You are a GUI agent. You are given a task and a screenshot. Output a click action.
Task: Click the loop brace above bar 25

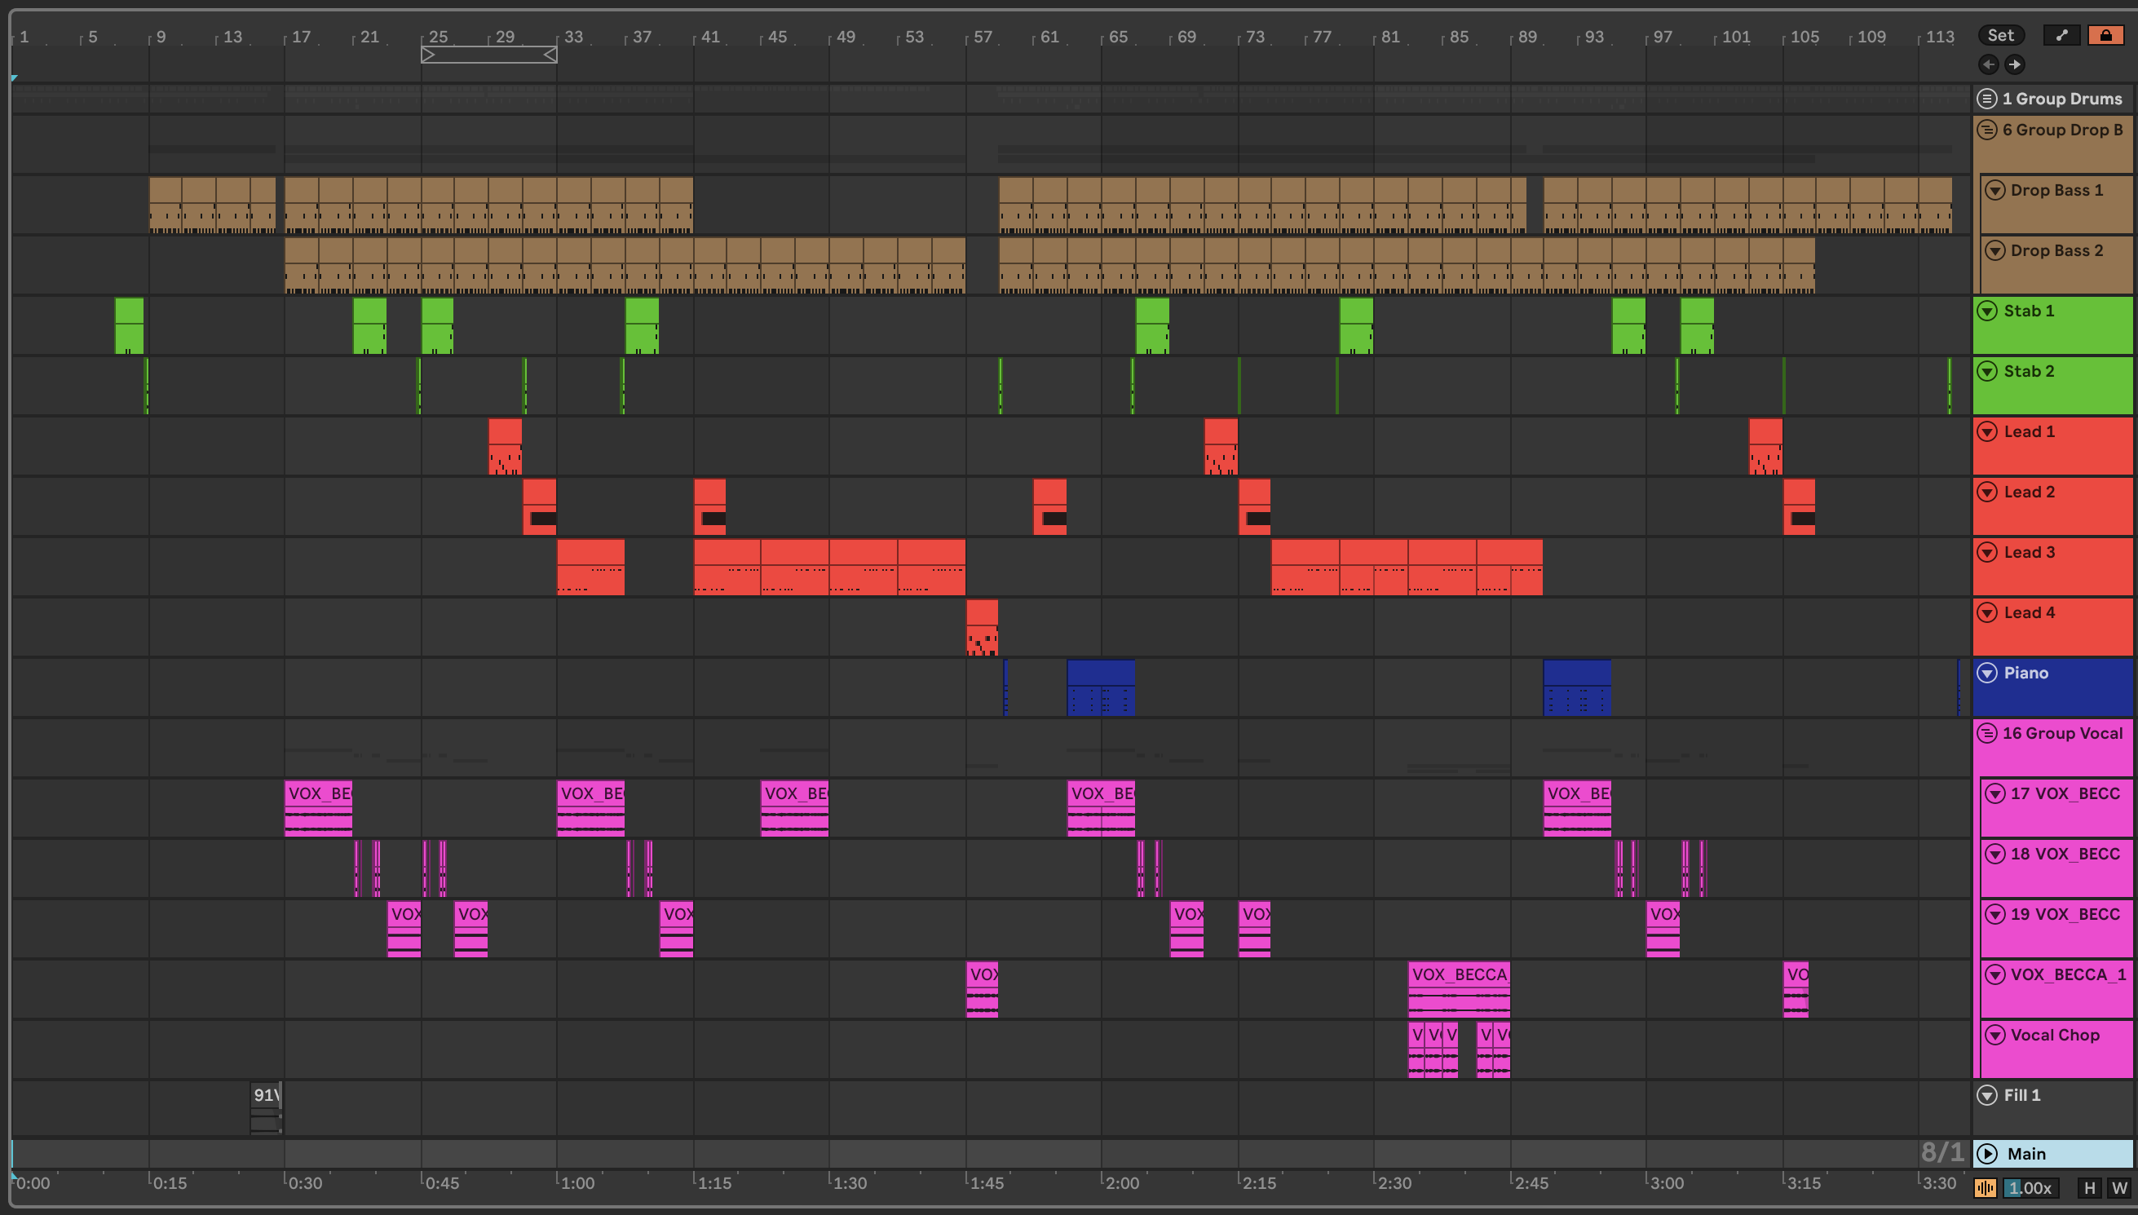click(488, 55)
